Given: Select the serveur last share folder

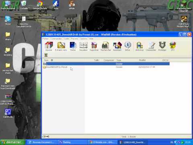Looking at the screenshot, I should [8, 68].
